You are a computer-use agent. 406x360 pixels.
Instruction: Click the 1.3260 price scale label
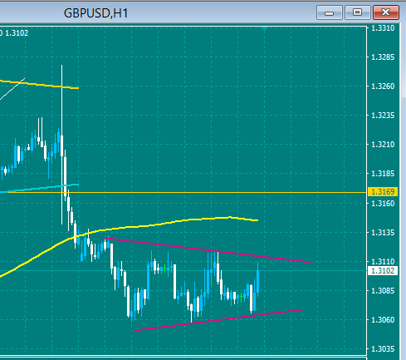(383, 86)
